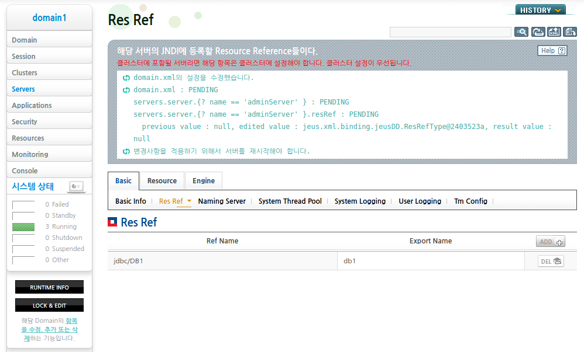Click the ADD button for Res Ref

551,241
